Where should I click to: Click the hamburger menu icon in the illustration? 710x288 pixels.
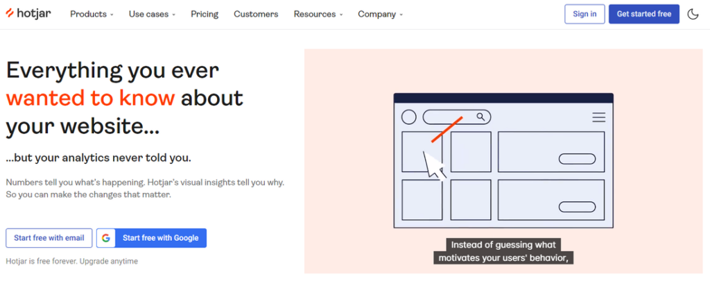coord(598,117)
